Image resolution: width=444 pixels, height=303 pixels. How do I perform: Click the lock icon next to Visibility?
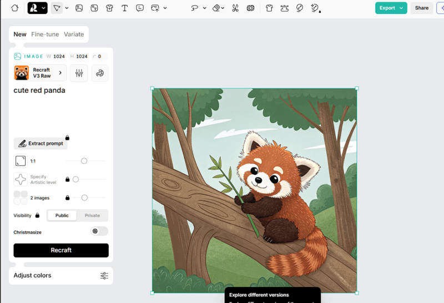(x=37, y=215)
